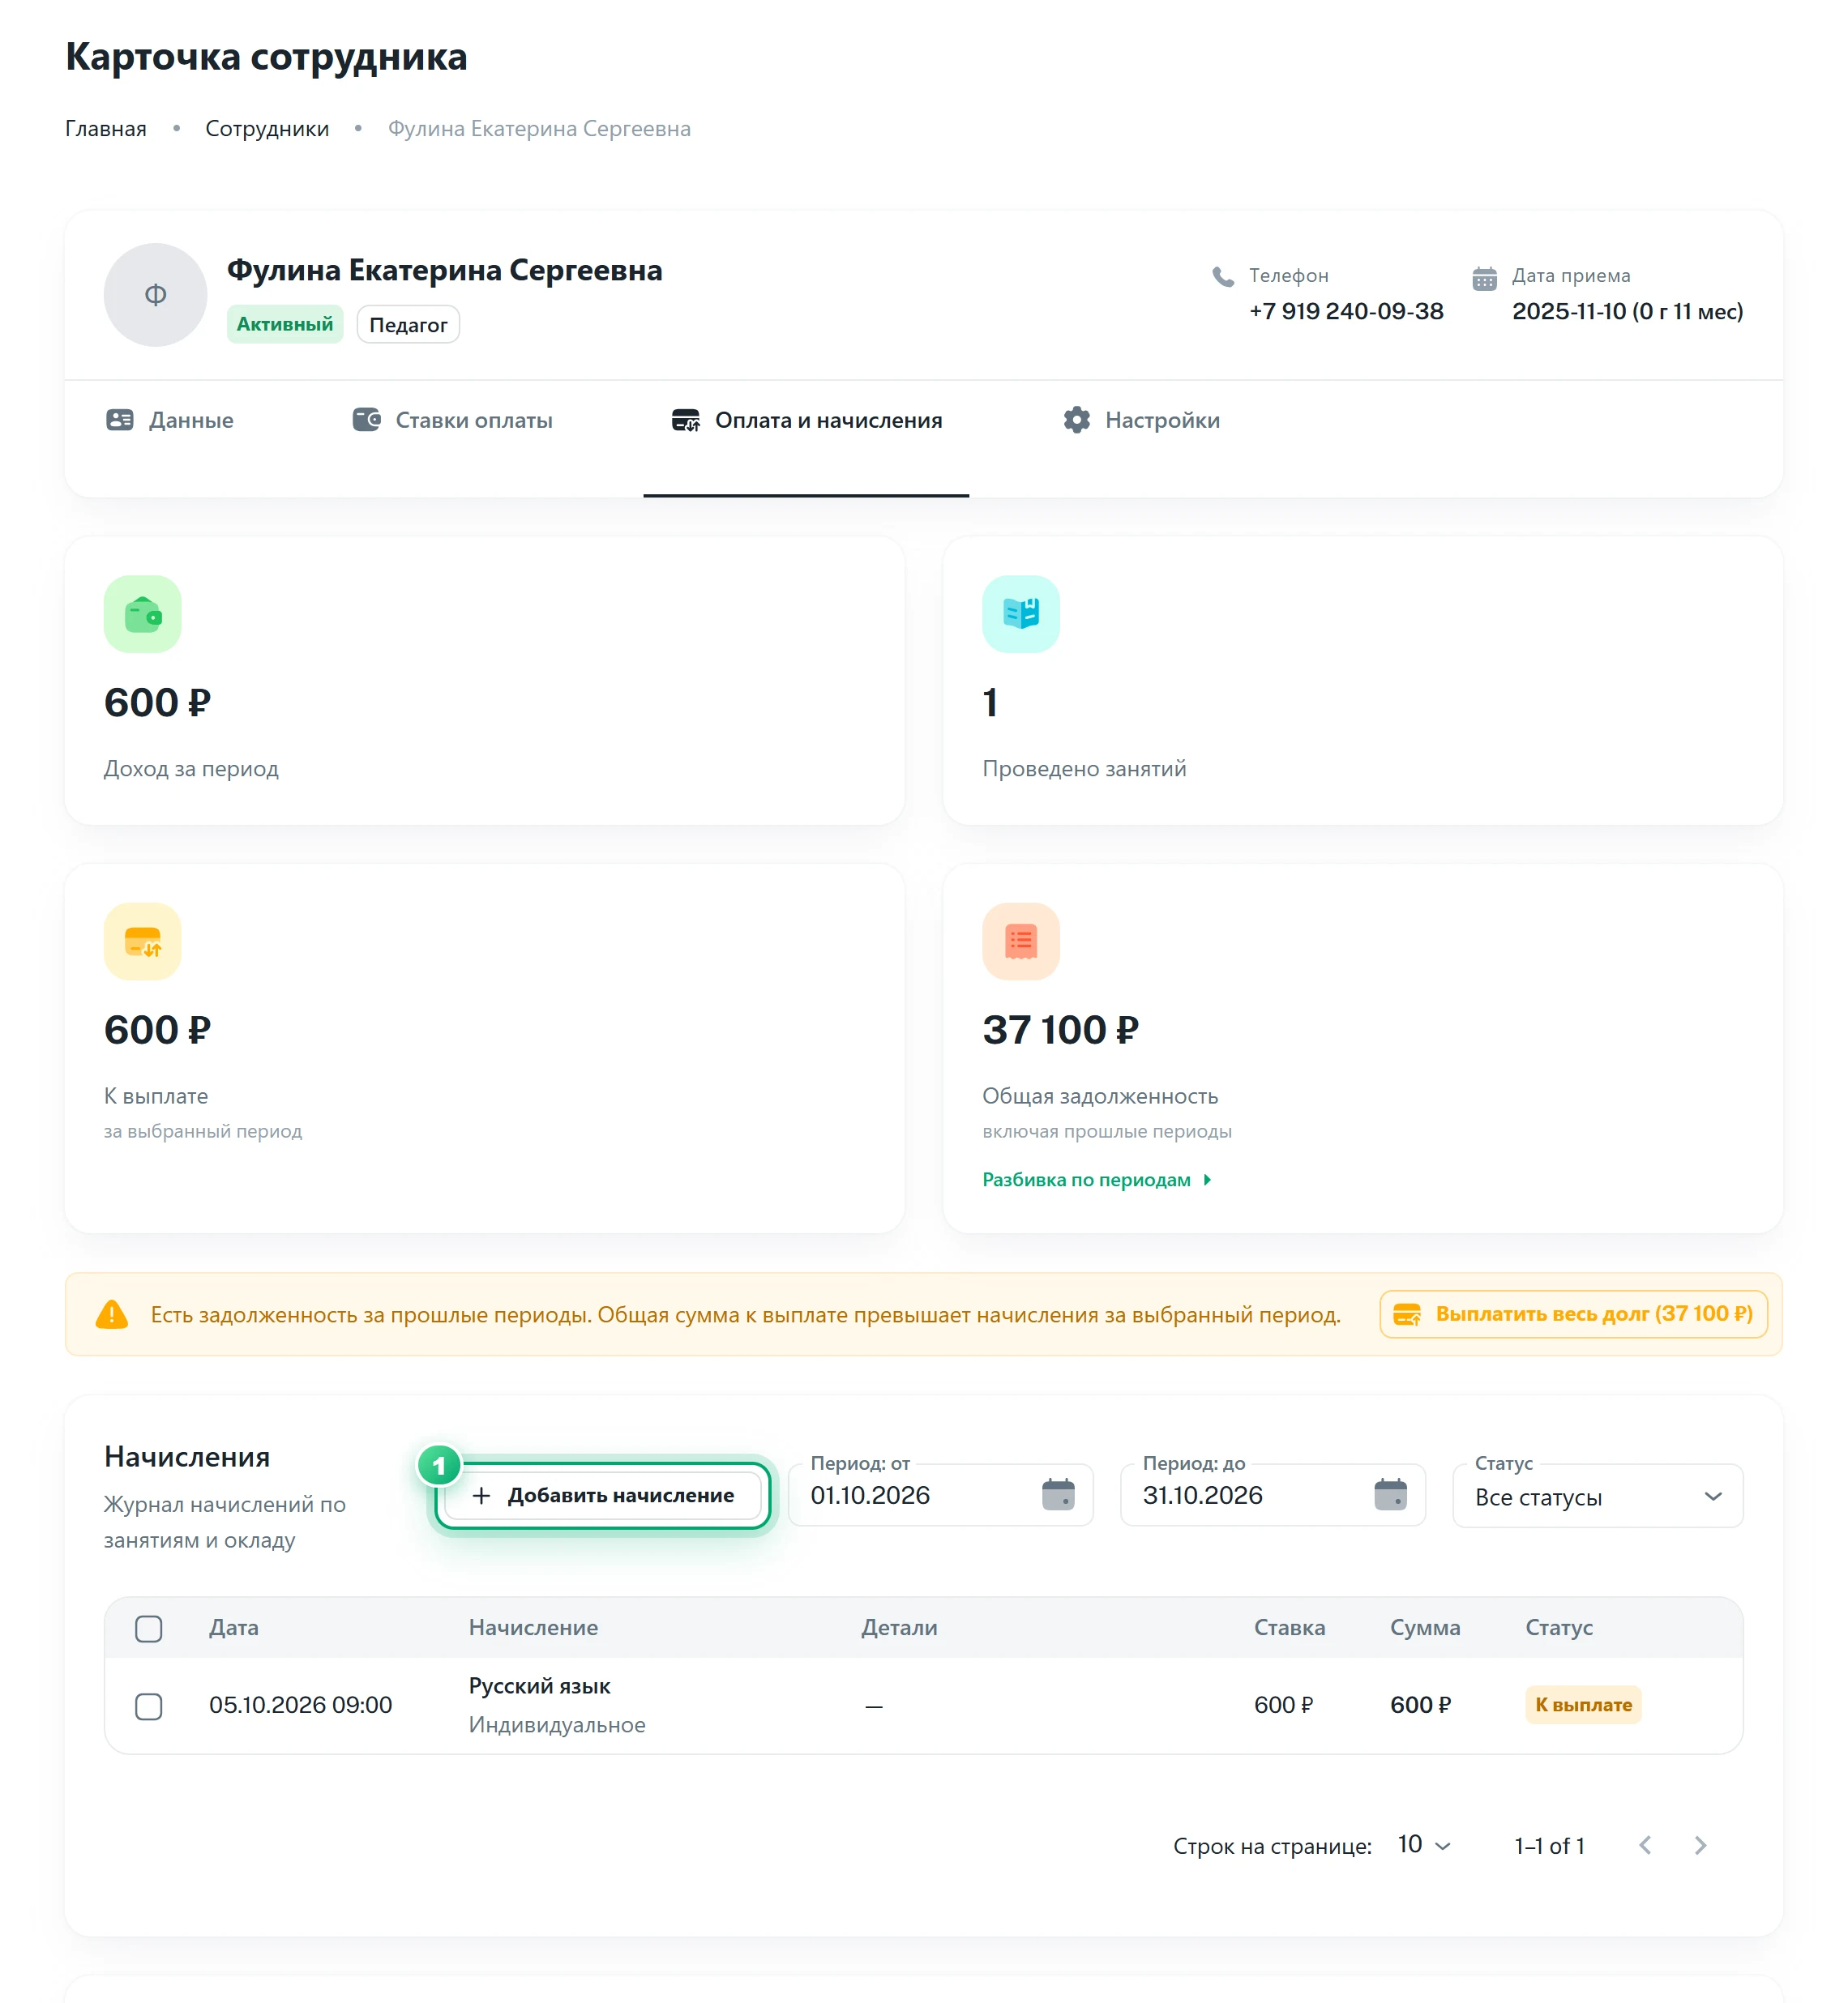Screen dimensions: 1848x2003
Task: Click Добавить начисление button
Action: (x=603, y=1495)
